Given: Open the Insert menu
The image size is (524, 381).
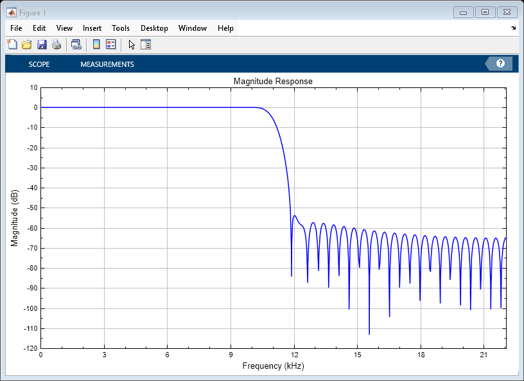Looking at the screenshot, I should [x=92, y=28].
